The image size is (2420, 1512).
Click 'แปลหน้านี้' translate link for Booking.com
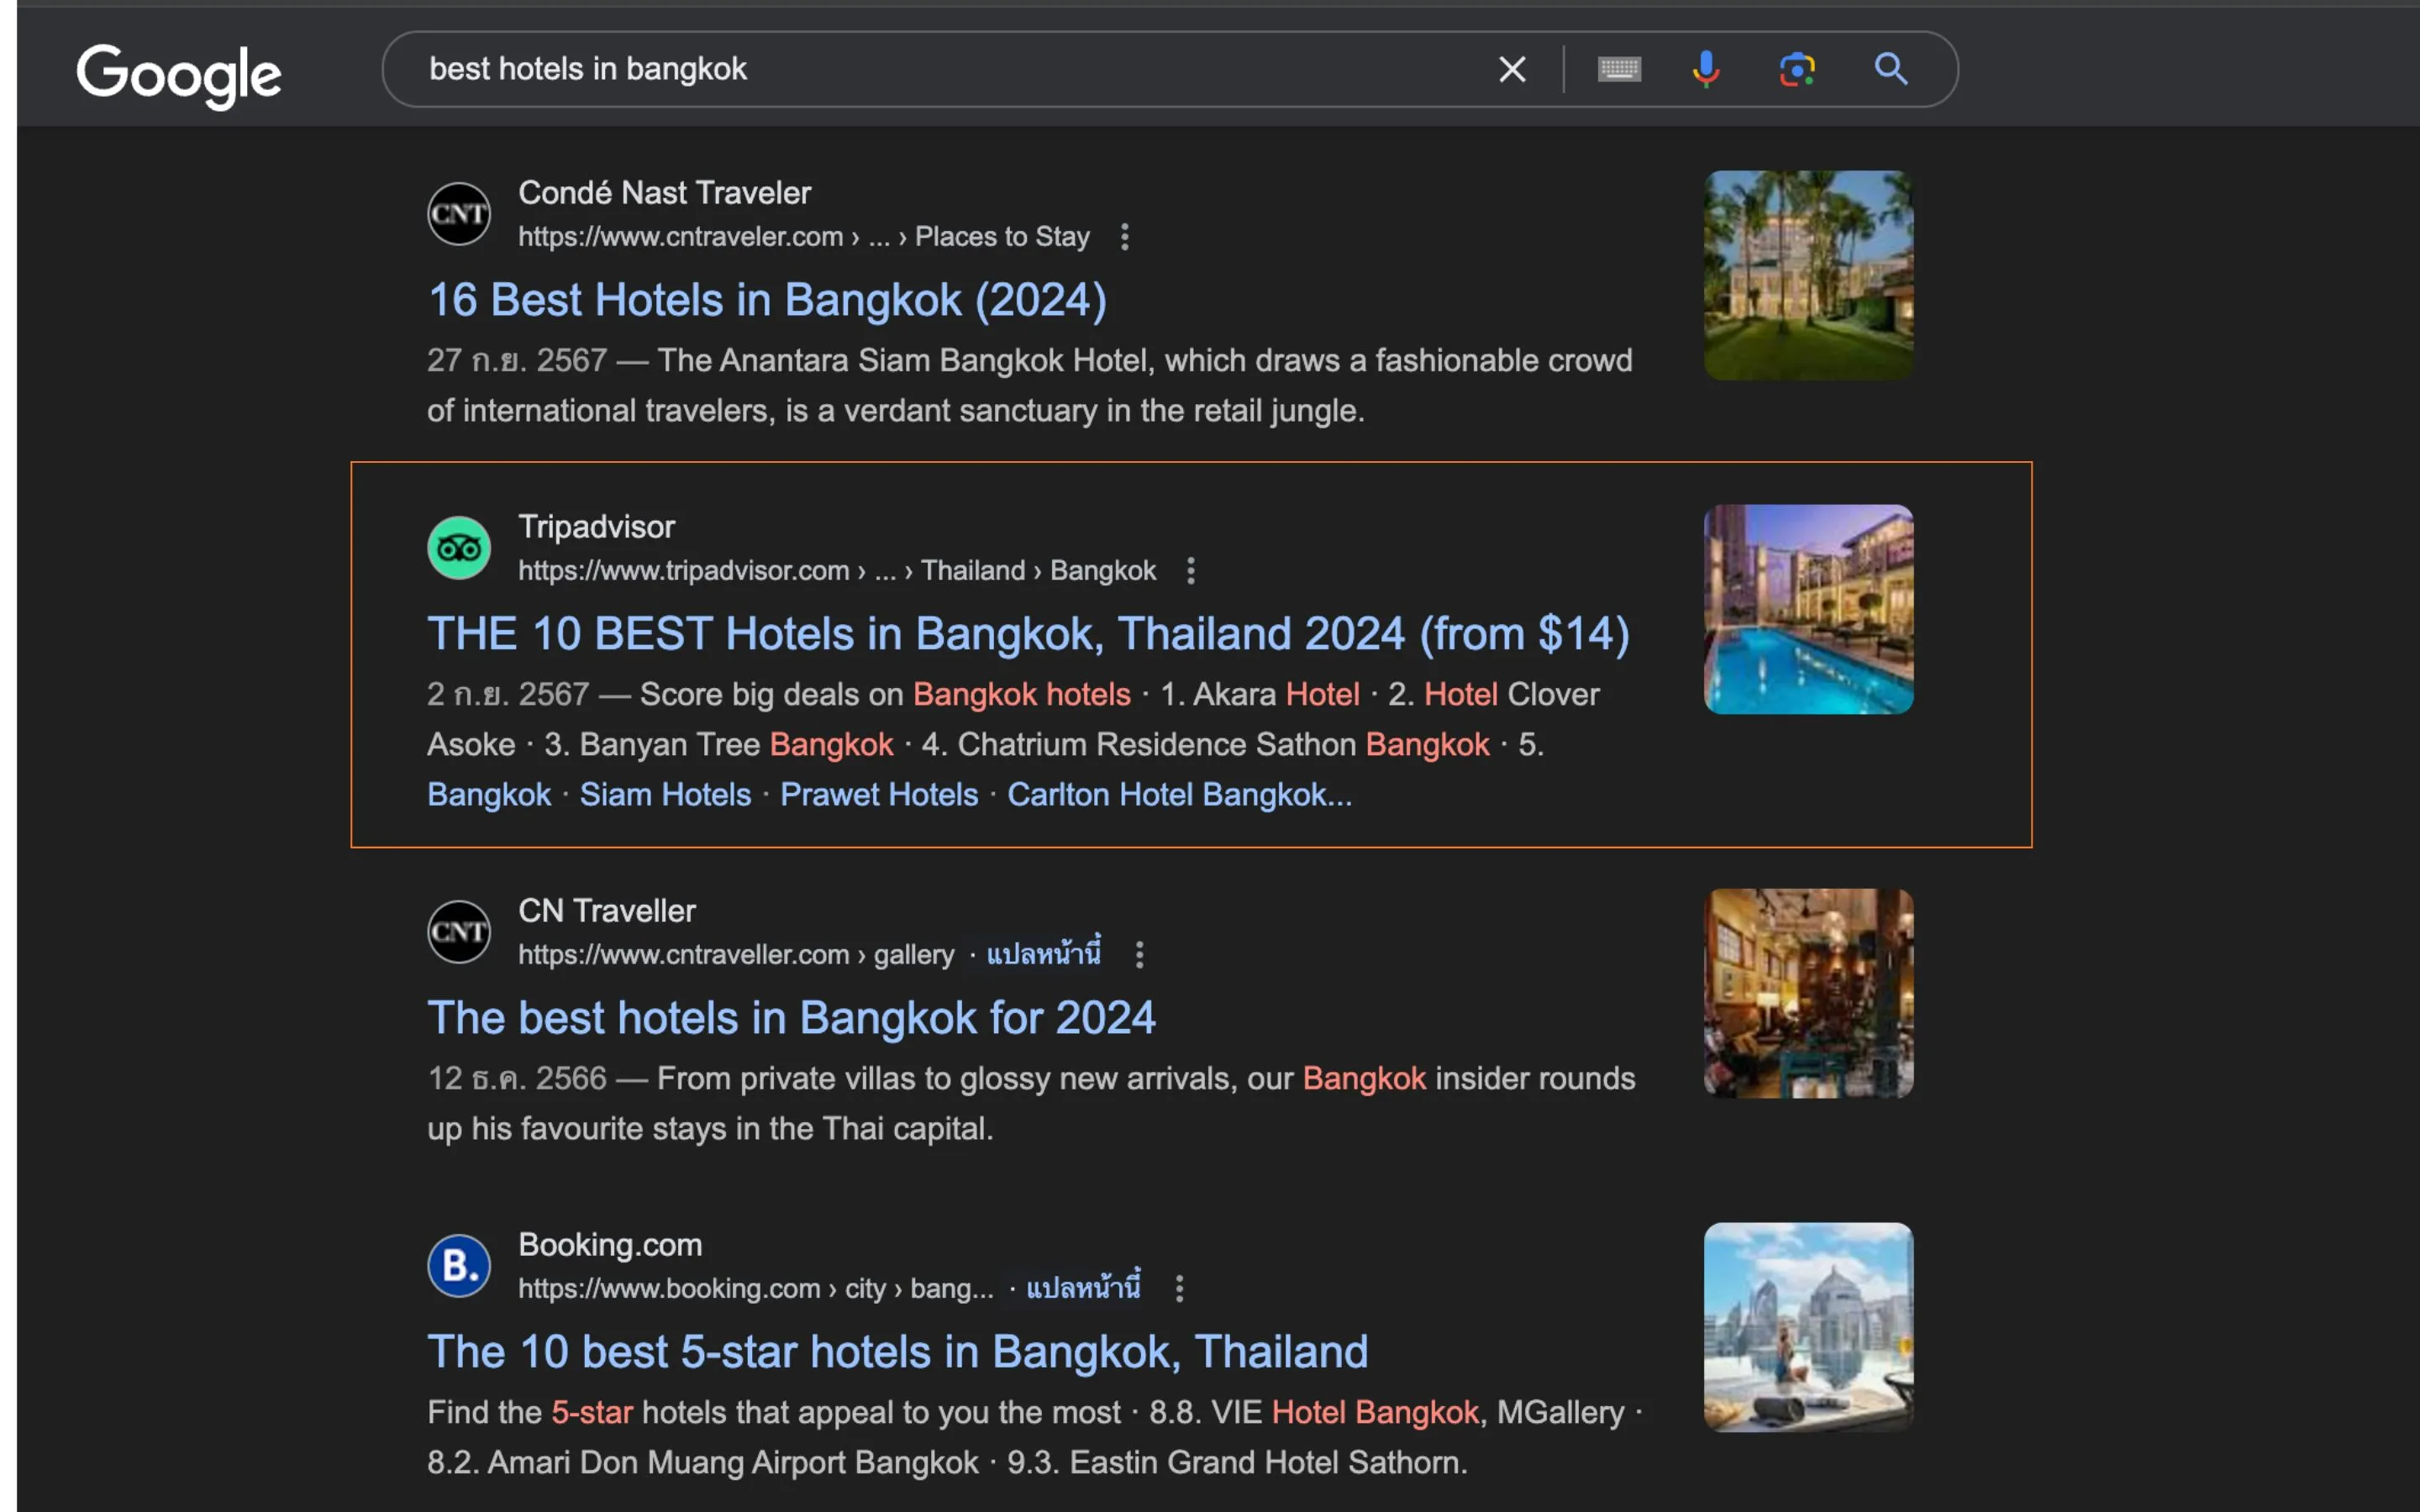tap(1083, 1288)
